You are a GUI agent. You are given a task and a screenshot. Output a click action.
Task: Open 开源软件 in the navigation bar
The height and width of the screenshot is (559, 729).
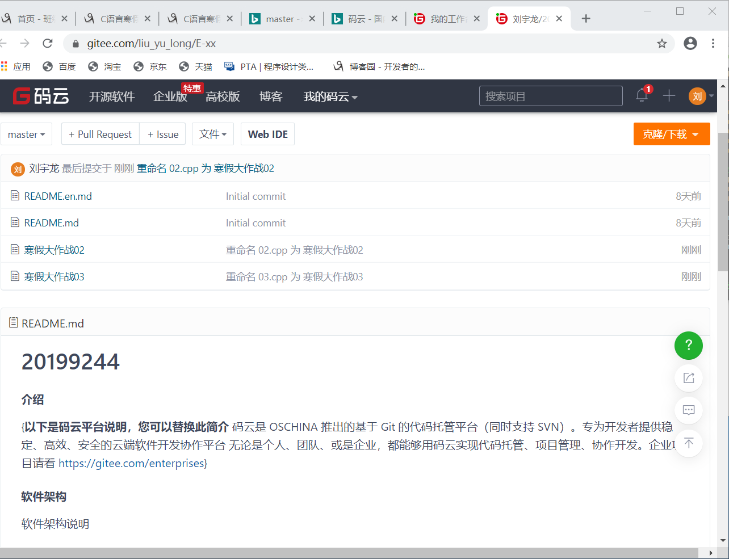point(112,96)
